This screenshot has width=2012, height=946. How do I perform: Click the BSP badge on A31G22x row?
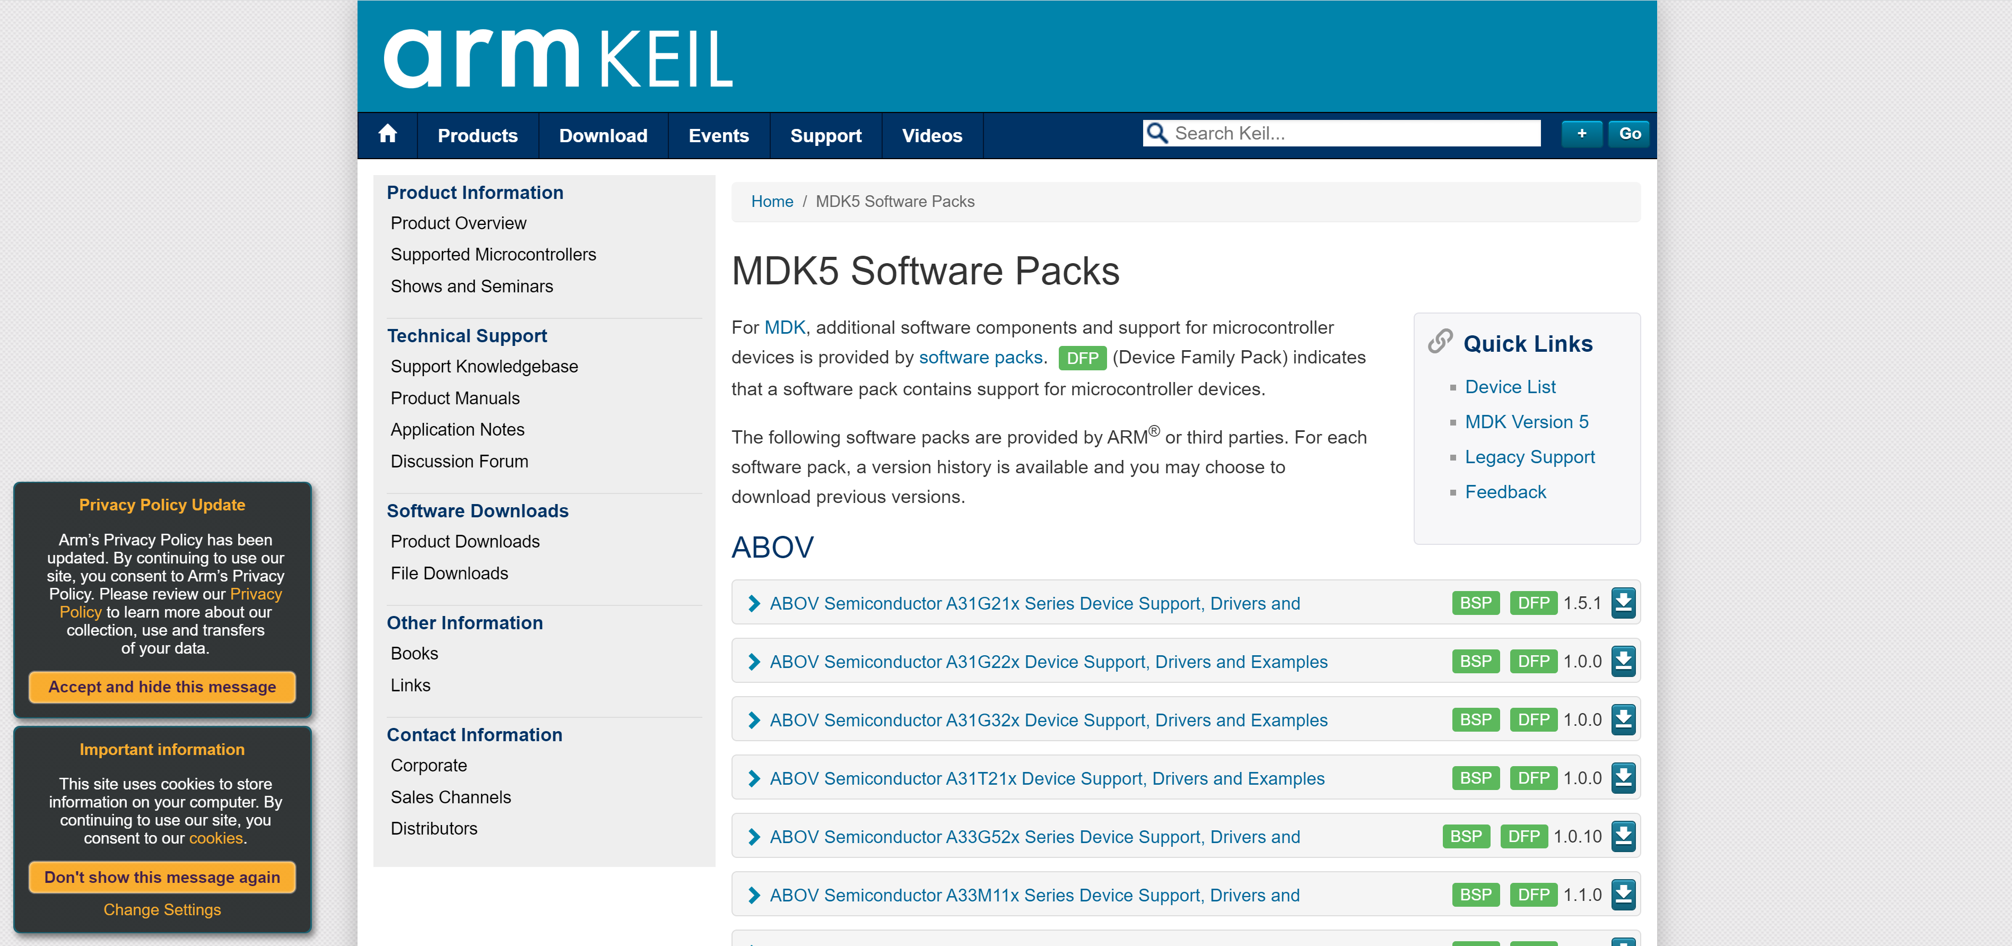pyautogui.click(x=1475, y=662)
